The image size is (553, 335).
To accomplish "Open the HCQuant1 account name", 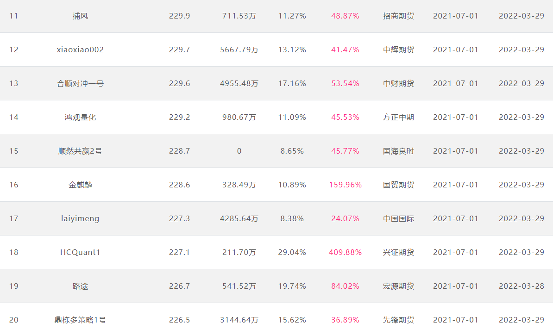I will click(80, 252).
